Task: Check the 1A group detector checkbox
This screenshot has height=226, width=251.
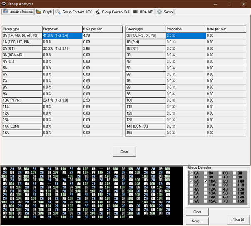Action: [191, 177]
